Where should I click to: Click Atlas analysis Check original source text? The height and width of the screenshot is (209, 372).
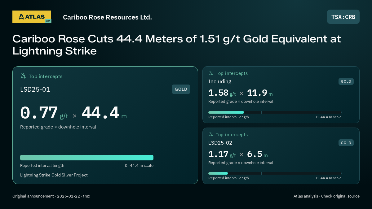pyautogui.click(x=326, y=196)
